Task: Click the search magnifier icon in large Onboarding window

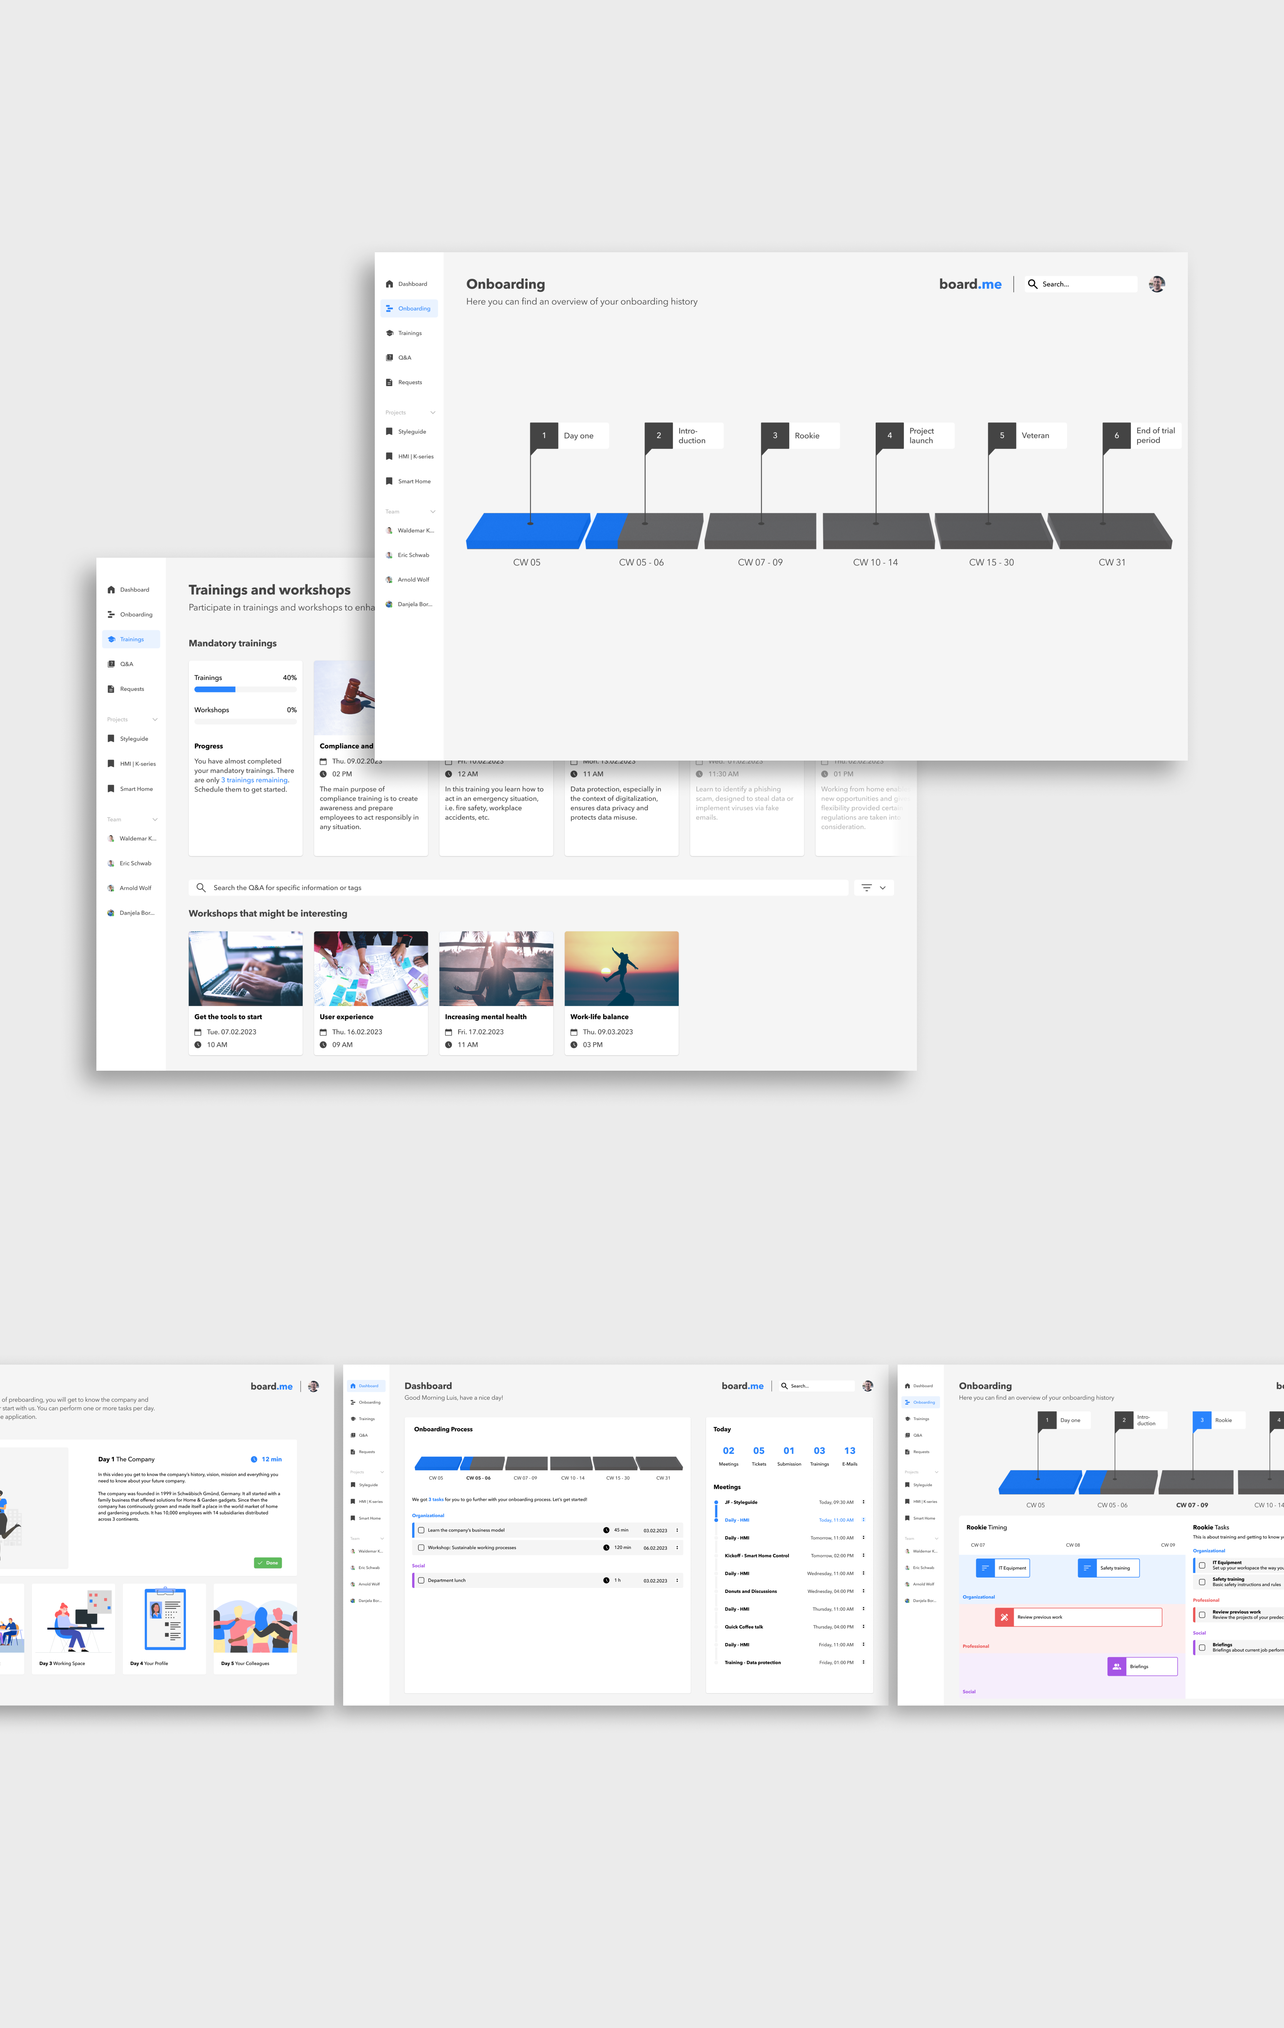Action: [x=1032, y=284]
